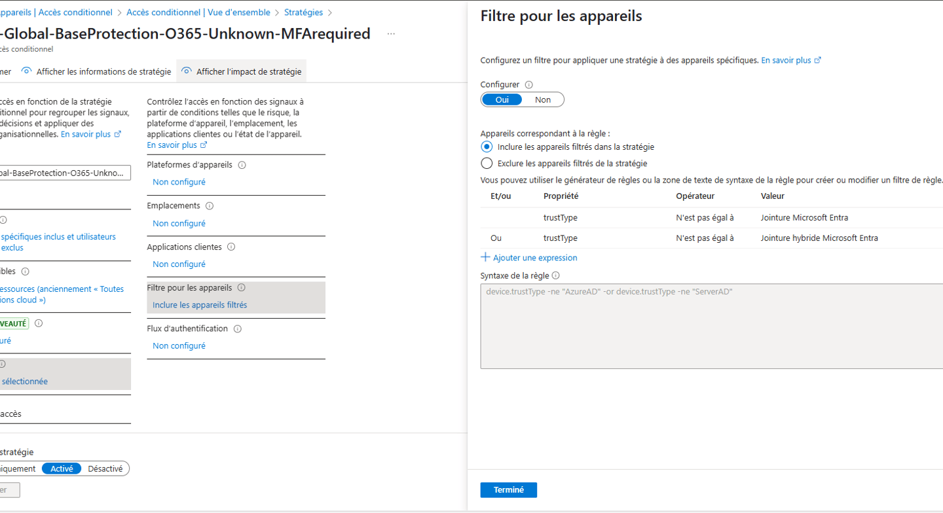
Task: Click N'est pas égal à in first rule row
Action: (705, 218)
